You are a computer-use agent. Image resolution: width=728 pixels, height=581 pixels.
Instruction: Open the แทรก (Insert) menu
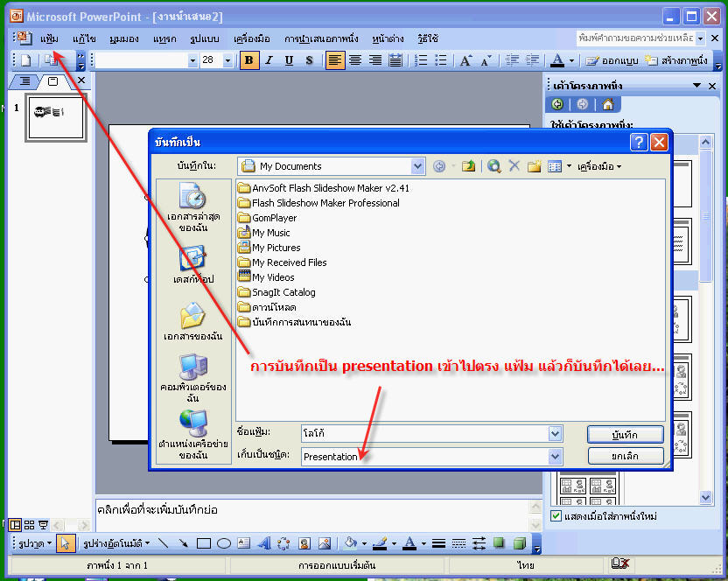pos(164,39)
